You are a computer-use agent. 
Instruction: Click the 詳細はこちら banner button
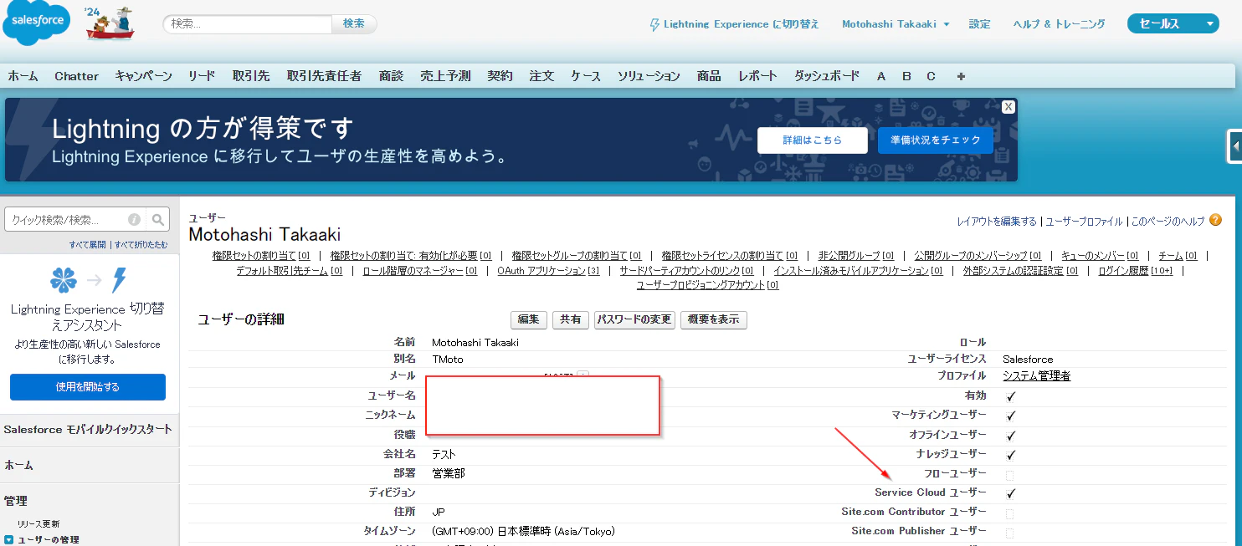[x=813, y=140]
